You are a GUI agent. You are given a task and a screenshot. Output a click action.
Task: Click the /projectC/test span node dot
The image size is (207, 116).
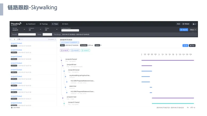63,98
